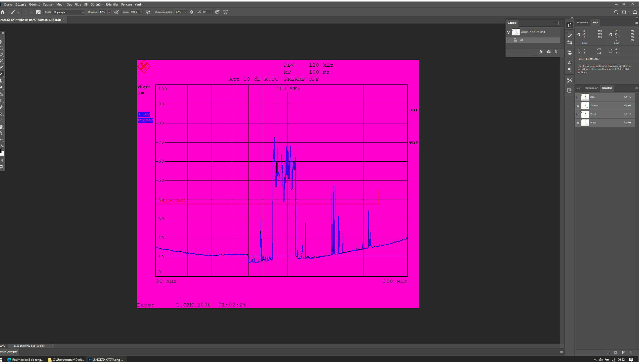
Task: Select the 2.NOKTA YATAY.png history snapshot thumbnail
Action: (x=516, y=32)
